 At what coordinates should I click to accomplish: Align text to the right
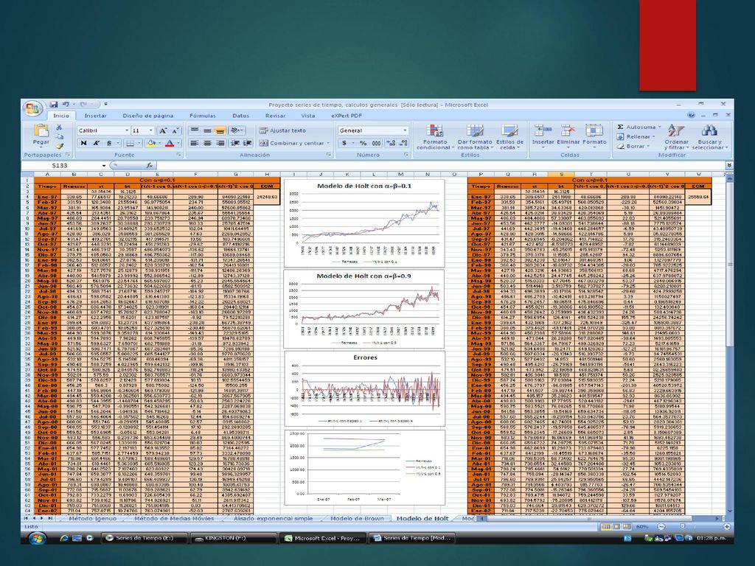point(220,143)
